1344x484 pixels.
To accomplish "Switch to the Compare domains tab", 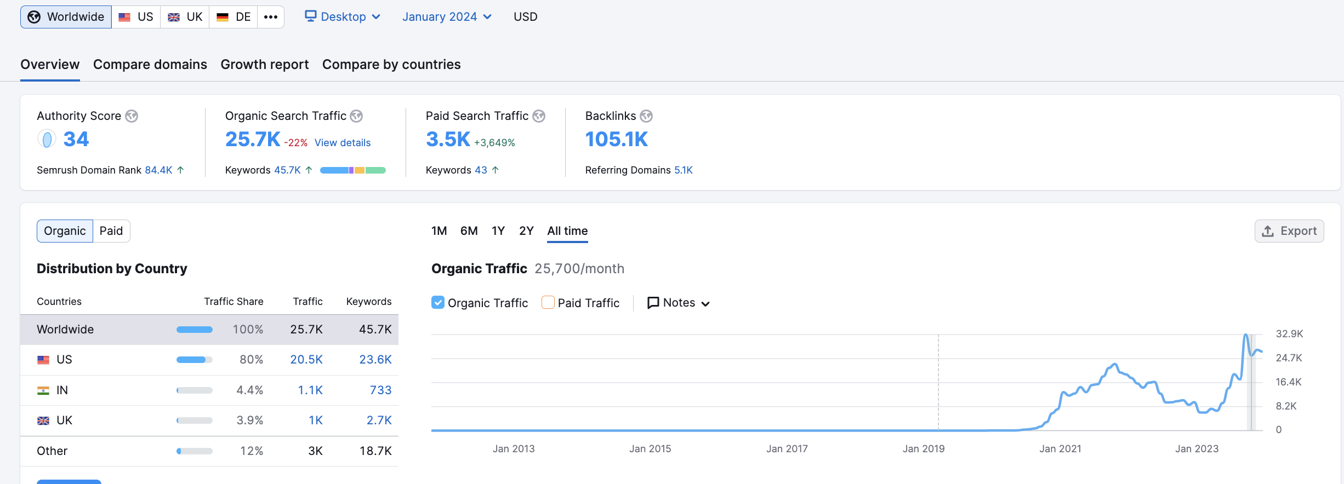I will pyautogui.click(x=150, y=65).
